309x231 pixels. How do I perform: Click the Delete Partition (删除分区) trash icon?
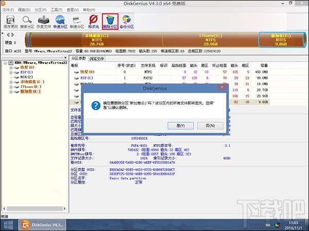pyautogui.click(x=110, y=22)
